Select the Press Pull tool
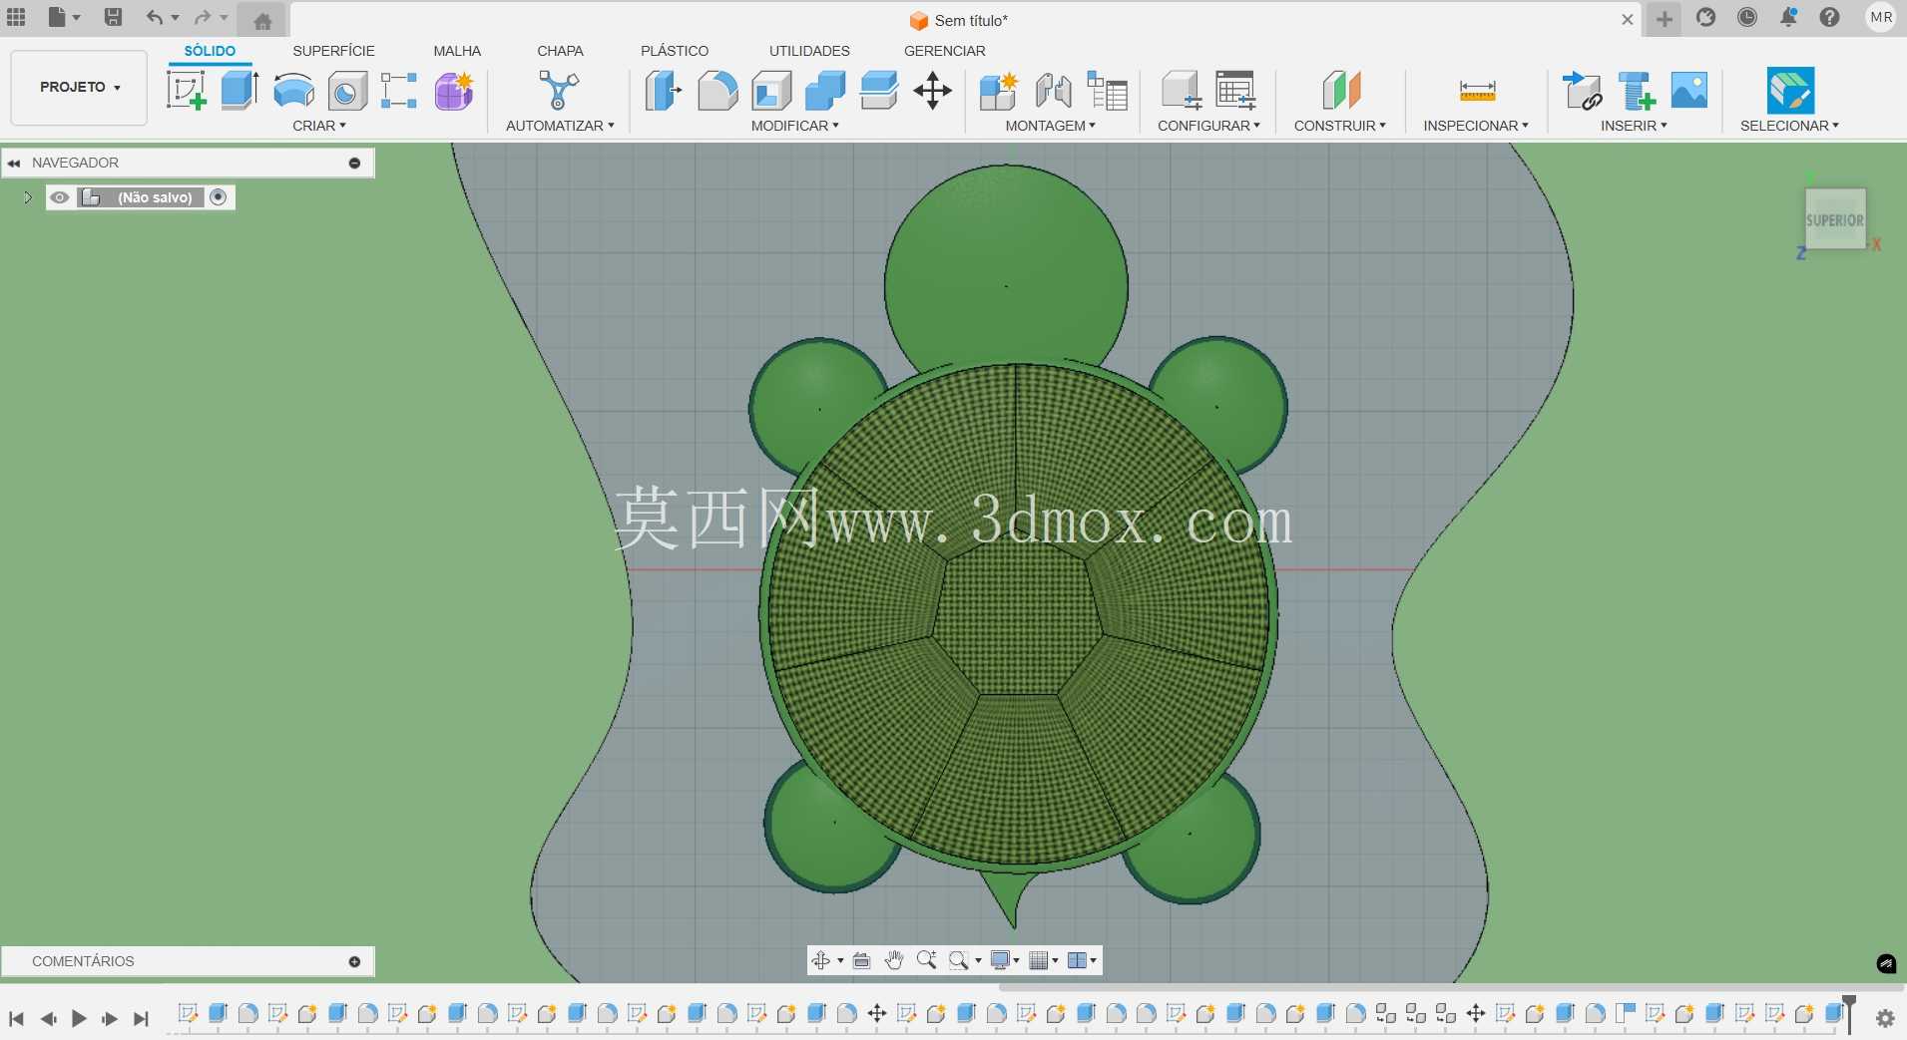 663,91
